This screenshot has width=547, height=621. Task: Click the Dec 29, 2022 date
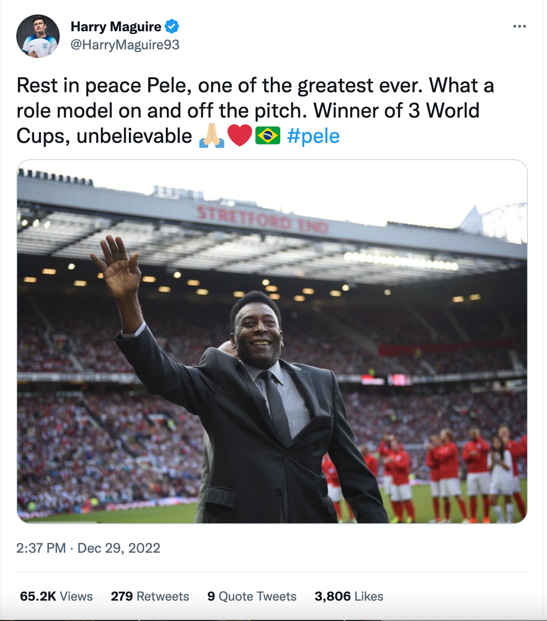[x=119, y=548]
